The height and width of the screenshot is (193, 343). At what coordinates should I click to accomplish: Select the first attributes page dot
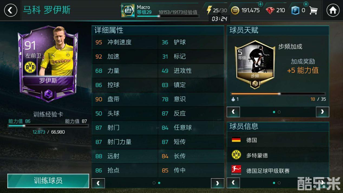tap(154, 183)
